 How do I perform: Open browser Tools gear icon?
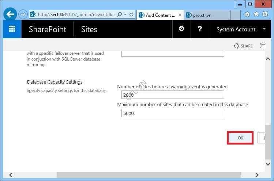tap(265, 14)
